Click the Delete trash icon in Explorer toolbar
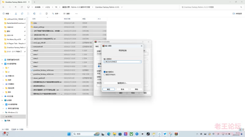This screenshot has width=245, height=137. pos(47,14)
